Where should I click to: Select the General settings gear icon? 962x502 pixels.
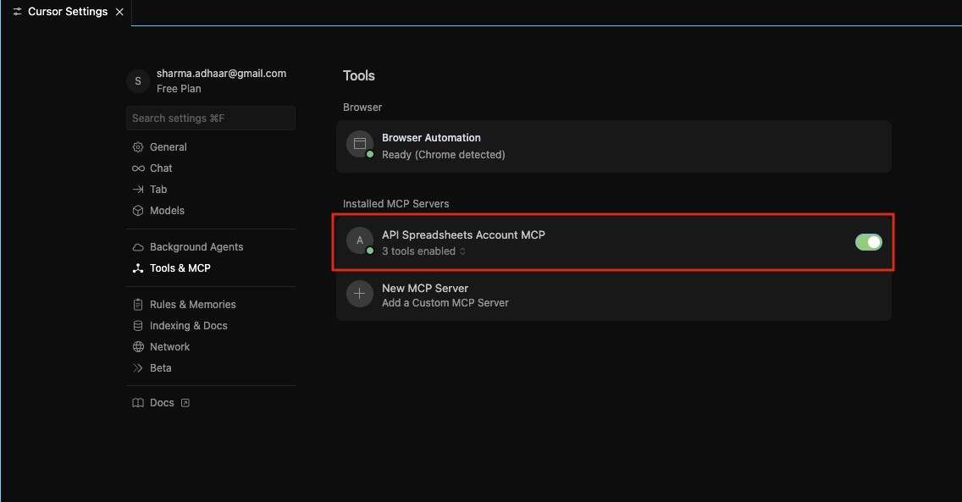click(x=137, y=146)
